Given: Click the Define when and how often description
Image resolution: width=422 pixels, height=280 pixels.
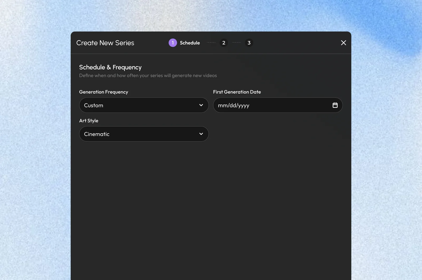Looking at the screenshot, I should tap(148, 75).
